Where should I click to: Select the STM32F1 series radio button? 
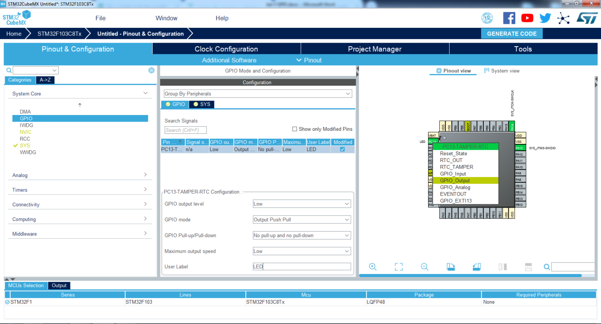(x=7, y=302)
